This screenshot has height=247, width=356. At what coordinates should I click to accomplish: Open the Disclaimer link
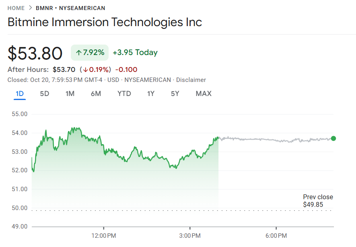191,80
